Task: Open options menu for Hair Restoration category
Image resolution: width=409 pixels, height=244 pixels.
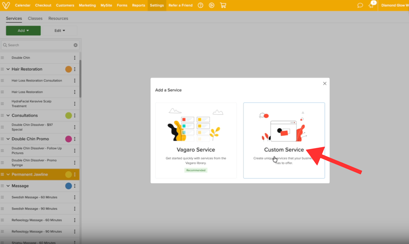Action: pyautogui.click(x=75, y=69)
